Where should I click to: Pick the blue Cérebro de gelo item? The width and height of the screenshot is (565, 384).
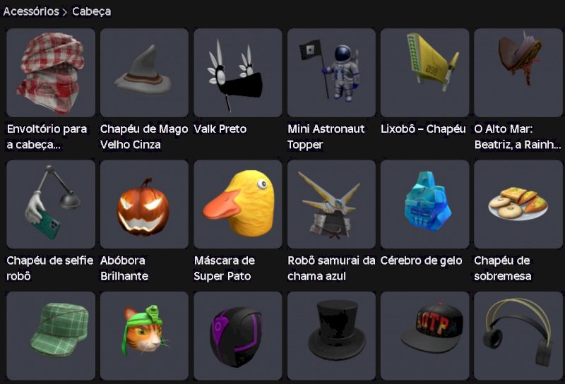point(425,204)
